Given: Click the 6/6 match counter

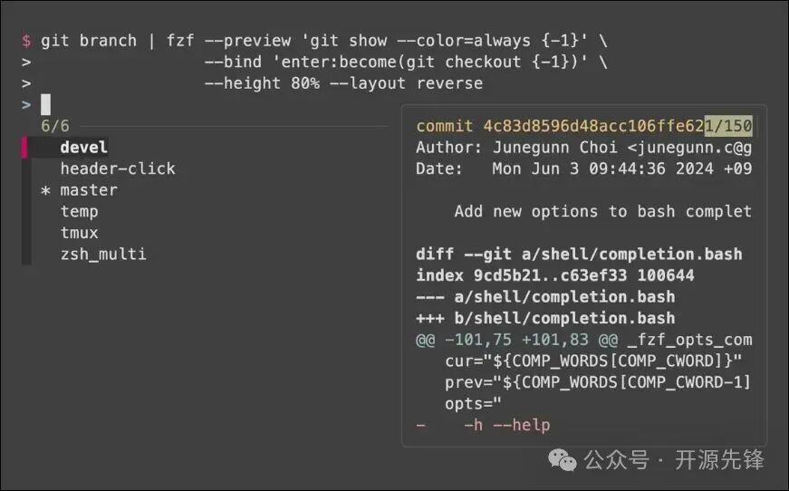Looking at the screenshot, I should pyautogui.click(x=55, y=126).
